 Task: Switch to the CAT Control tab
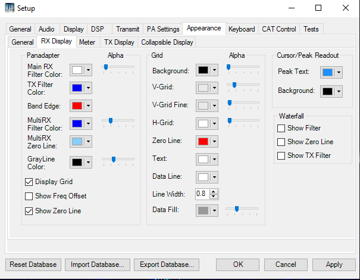279,29
